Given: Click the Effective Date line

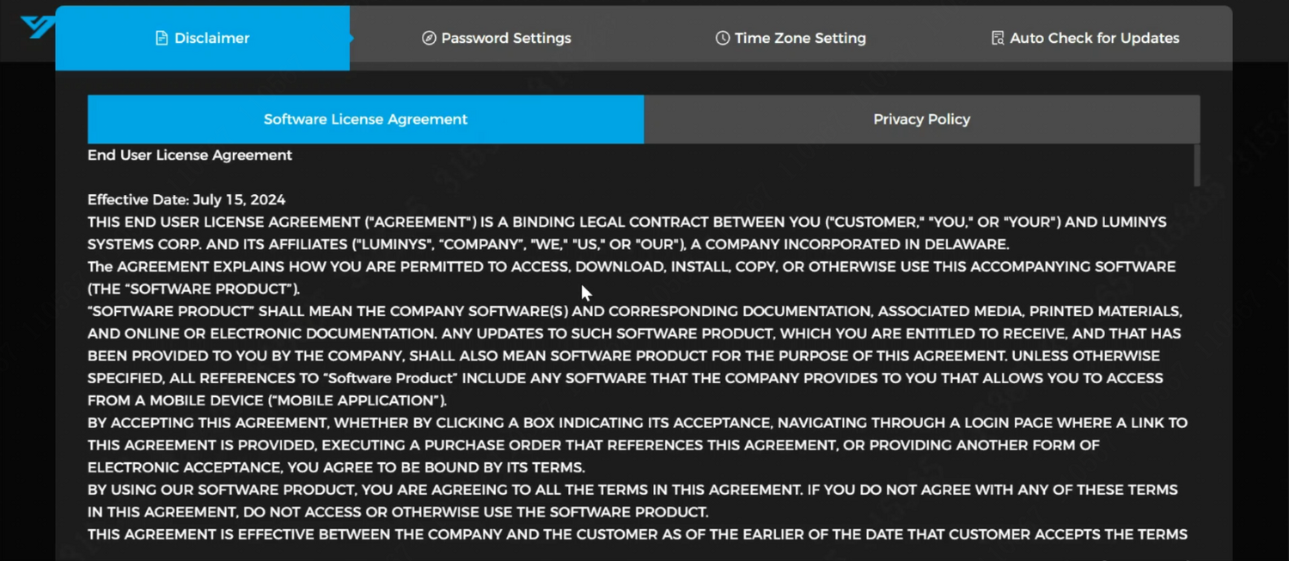Looking at the screenshot, I should coord(186,198).
